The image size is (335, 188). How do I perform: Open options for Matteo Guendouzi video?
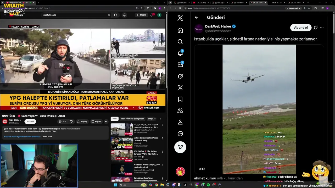[x=162, y=138]
